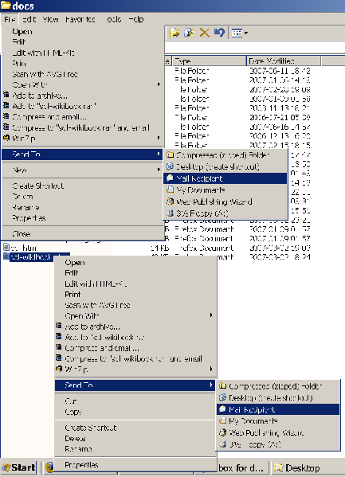Sort by the Date Modified column header
The image size is (345, 477).
pyautogui.click(x=283, y=61)
